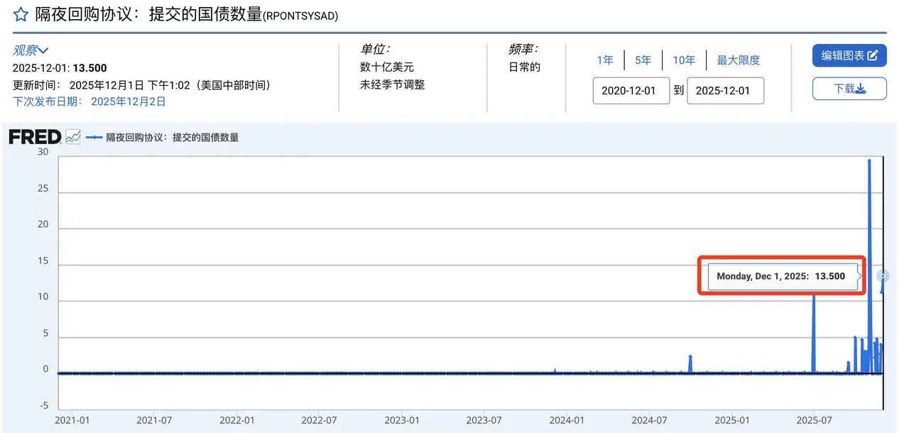Click the start date field 2020-12-01
This screenshot has width=909, height=433.
(x=631, y=91)
